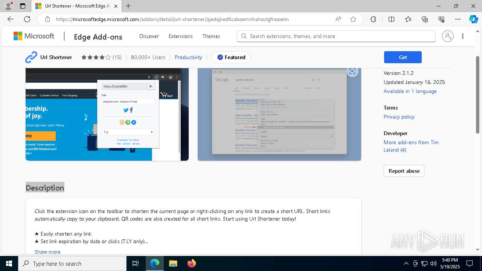Open Windows Start menu

[9, 263]
